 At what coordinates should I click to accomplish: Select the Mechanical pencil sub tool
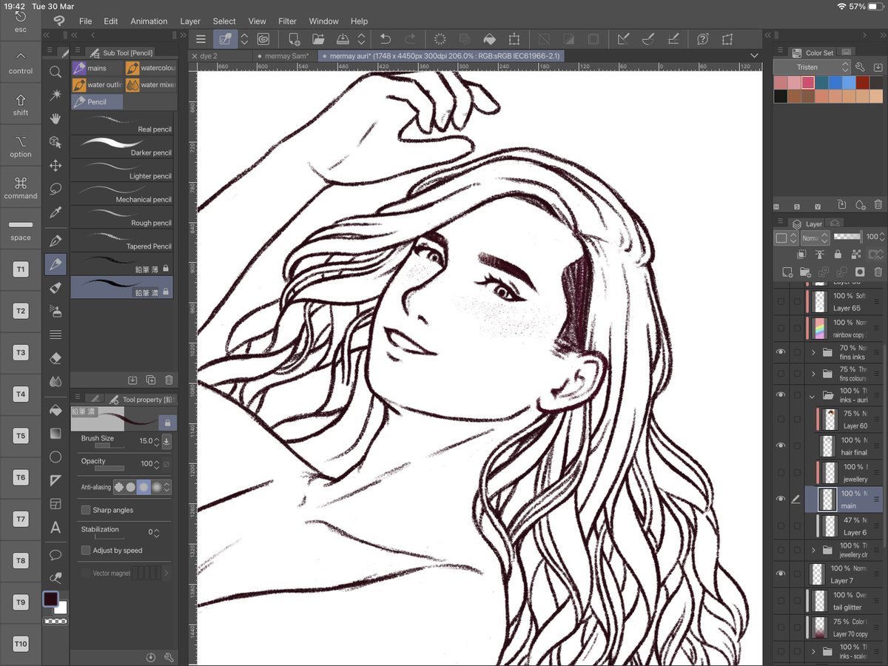pos(122,193)
